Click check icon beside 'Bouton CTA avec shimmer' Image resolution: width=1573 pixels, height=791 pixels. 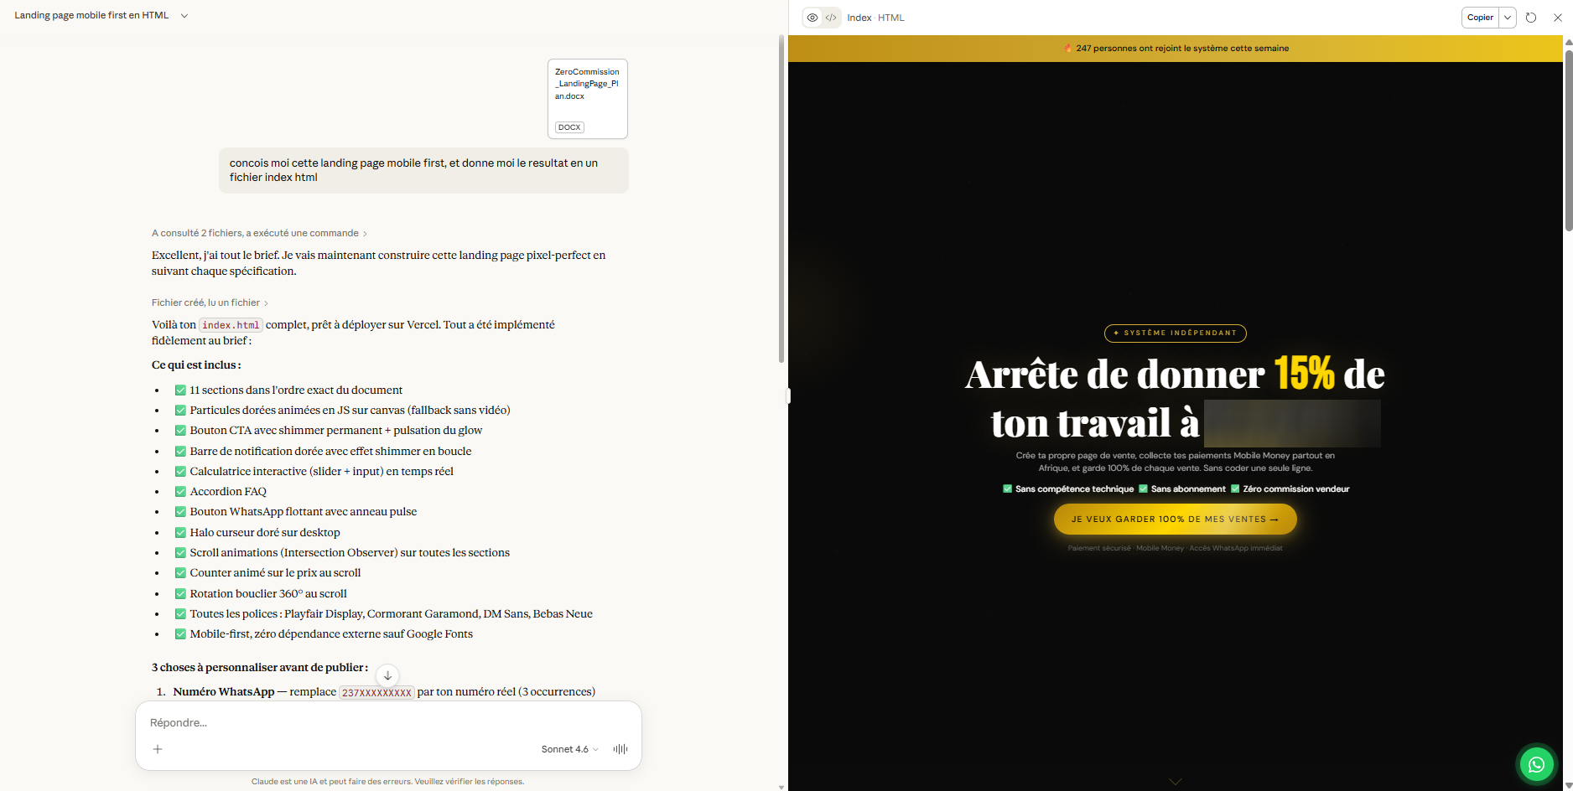tap(180, 430)
